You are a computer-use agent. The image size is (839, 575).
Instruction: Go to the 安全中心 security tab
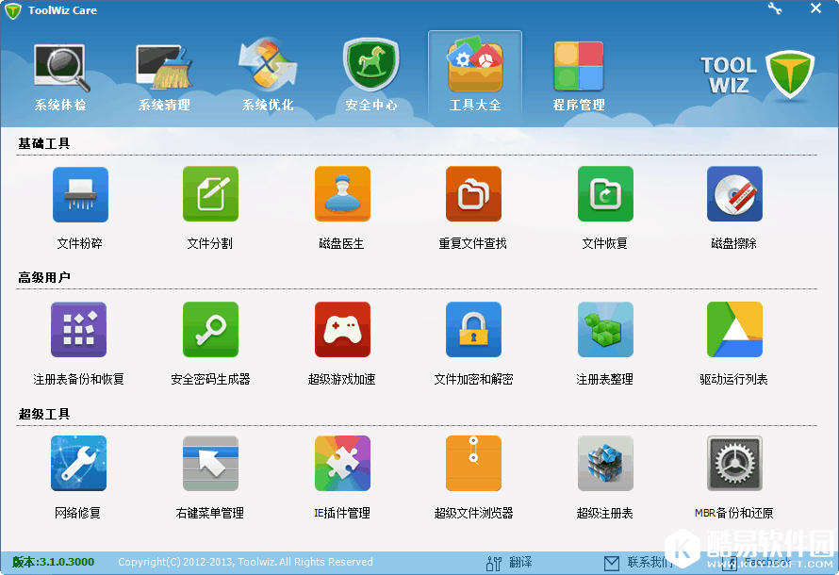[x=371, y=75]
